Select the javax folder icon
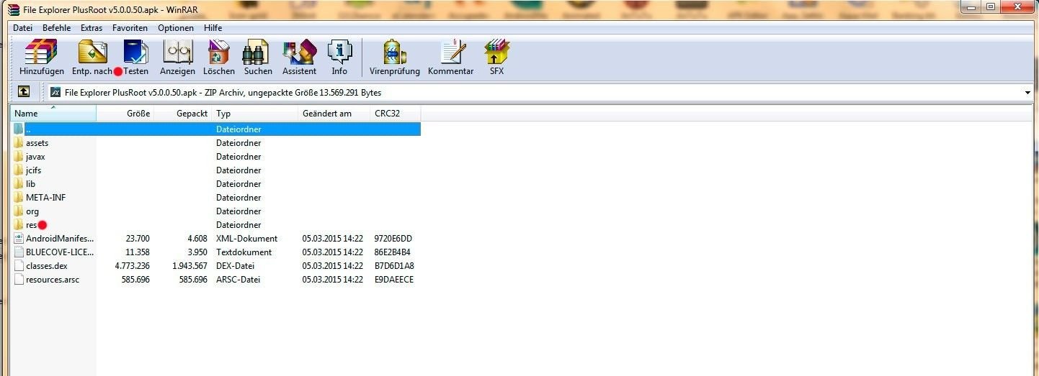Viewport: 1039px width, 376px height. click(19, 157)
